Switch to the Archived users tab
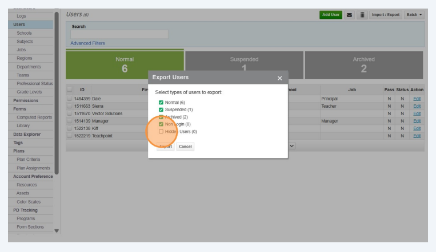This screenshot has width=436, height=252. [x=363, y=65]
